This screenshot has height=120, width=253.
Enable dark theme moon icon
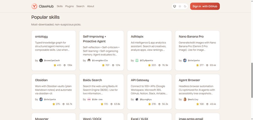[185, 6]
